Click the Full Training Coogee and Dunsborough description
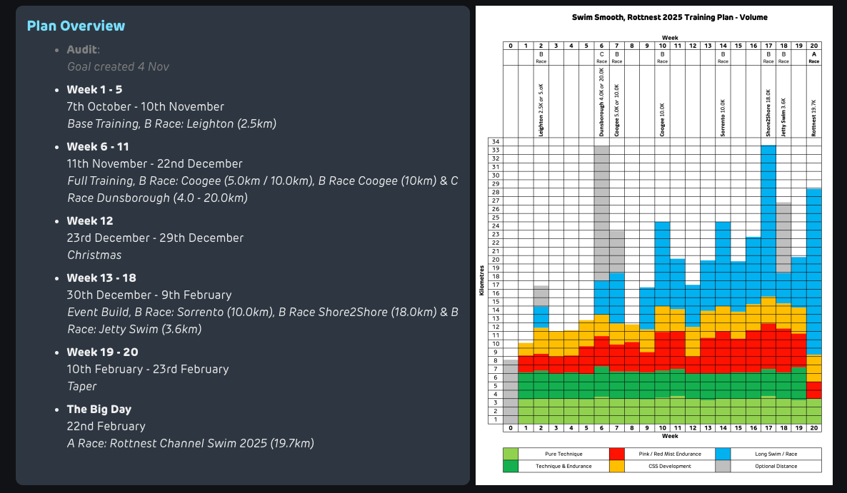This screenshot has width=847, height=493. (x=263, y=189)
